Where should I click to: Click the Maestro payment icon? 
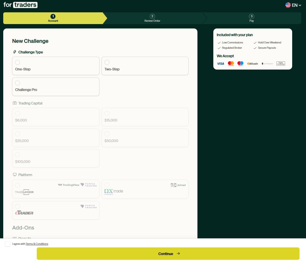pyautogui.click(x=240, y=63)
